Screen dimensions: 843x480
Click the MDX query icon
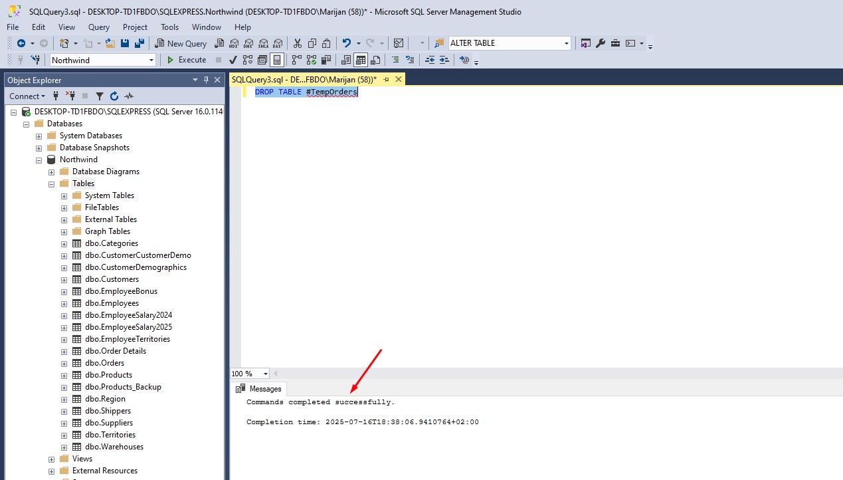point(233,43)
